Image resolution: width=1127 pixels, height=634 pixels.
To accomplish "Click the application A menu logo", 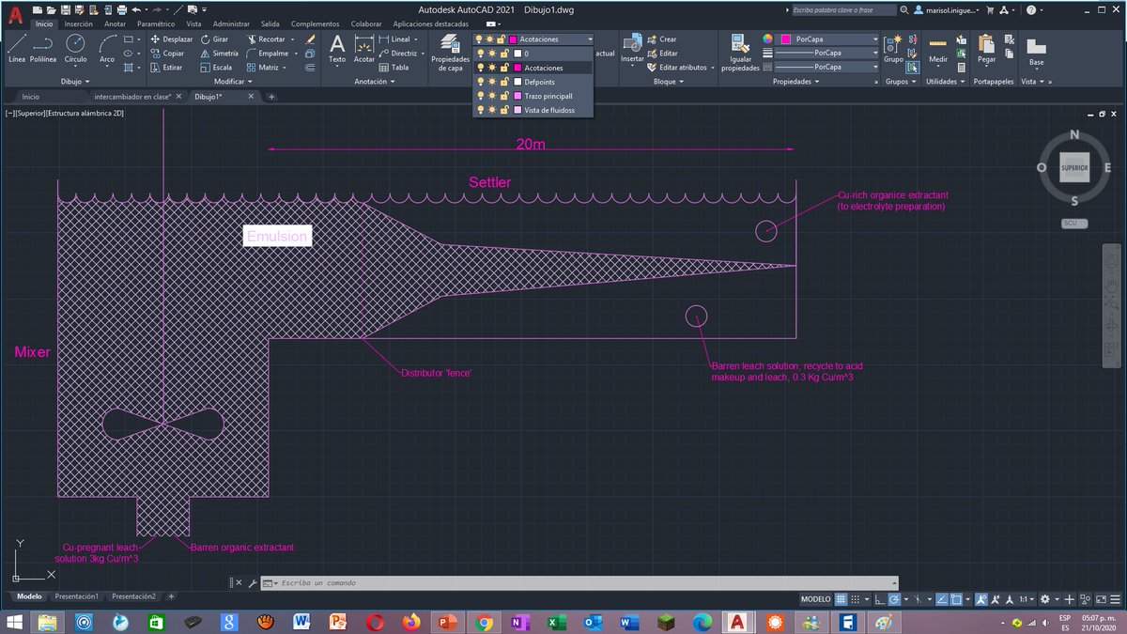I will 16,14.
